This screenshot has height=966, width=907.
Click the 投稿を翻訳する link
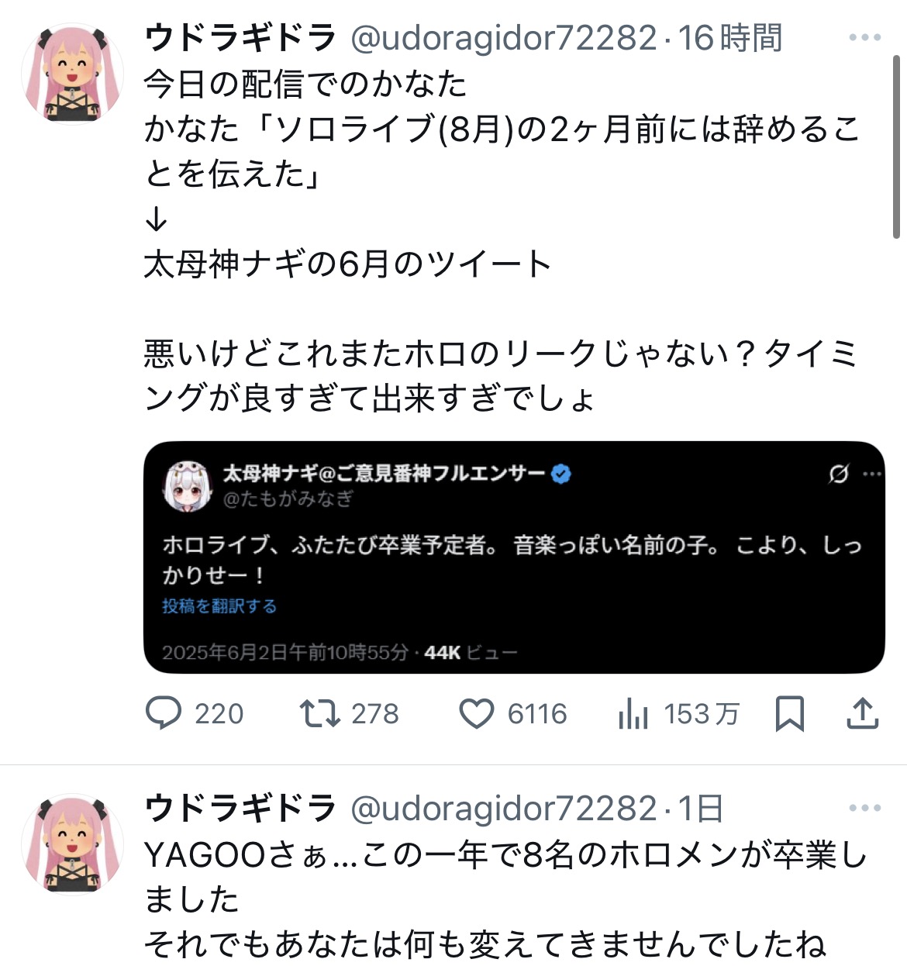click(x=219, y=606)
